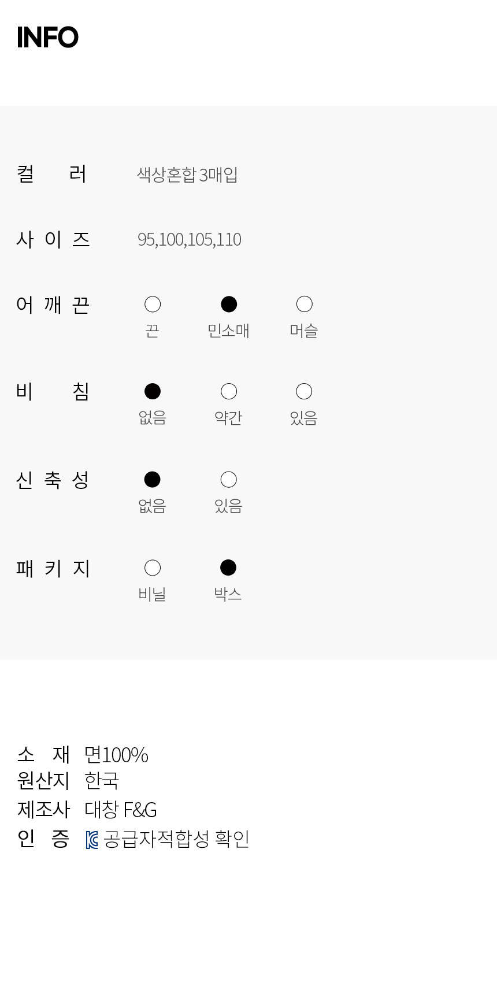Click the 면100% material text
Image resolution: width=497 pixels, height=994 pixels.
pyautogui.click(x=116, y=755)
